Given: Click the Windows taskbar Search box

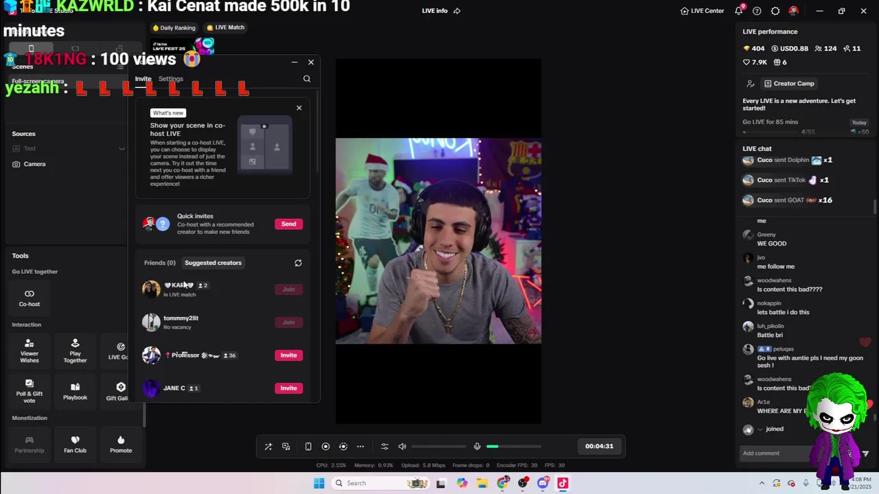Looking at the screenshot, I should point(381,483).
